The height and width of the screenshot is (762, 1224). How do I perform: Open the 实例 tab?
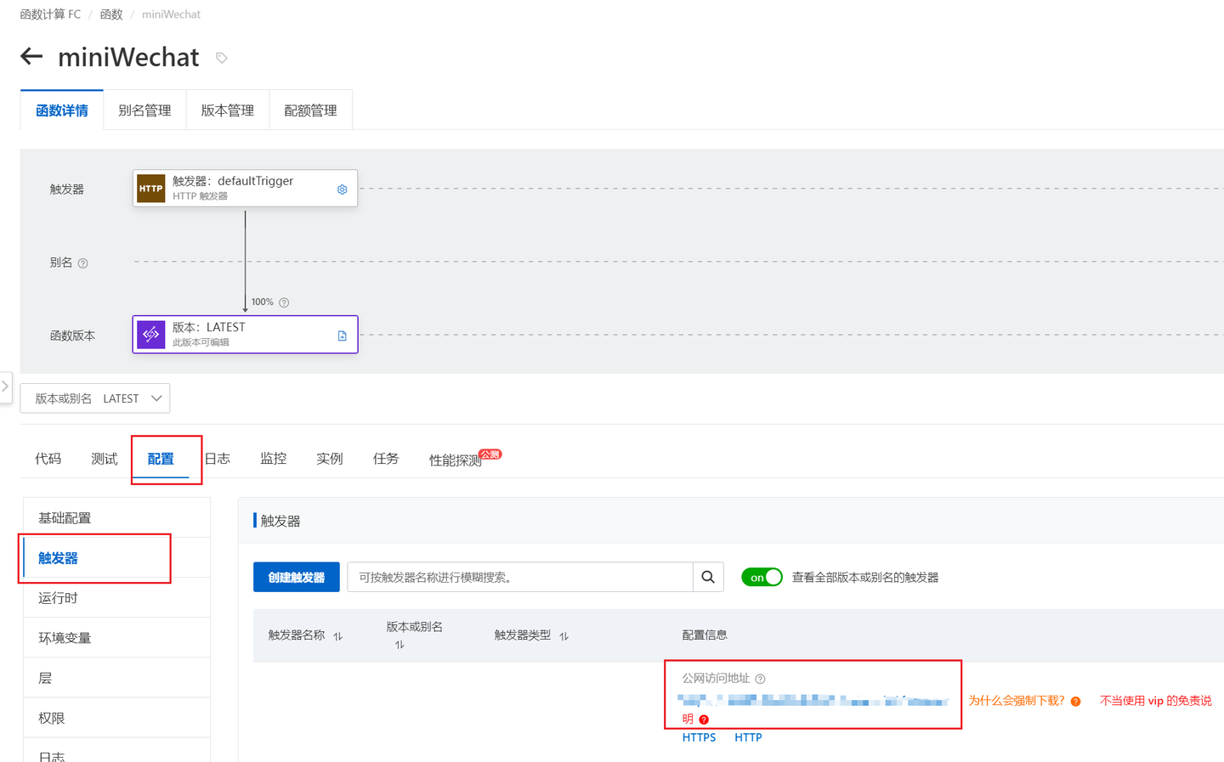click(x=330, y=459)
